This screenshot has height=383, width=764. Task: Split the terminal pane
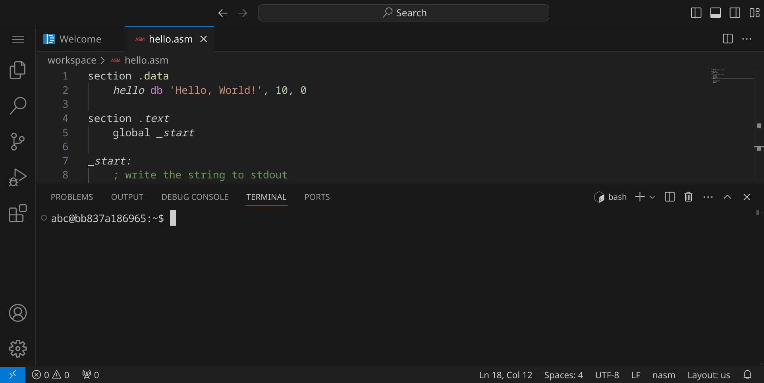coord(669,197)
